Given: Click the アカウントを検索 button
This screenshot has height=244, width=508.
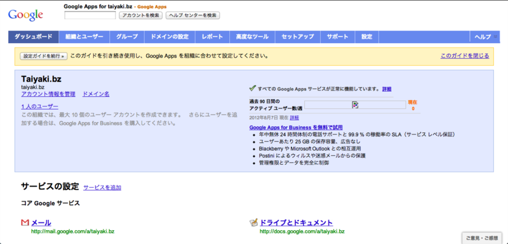Looking at the screenshot, I should click(140, 15).
